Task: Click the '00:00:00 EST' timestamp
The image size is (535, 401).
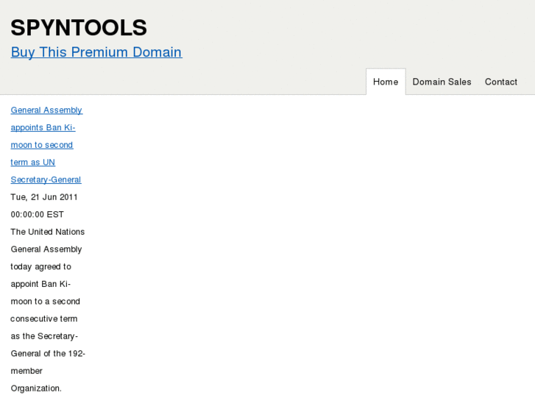Action: pos(37,215)
